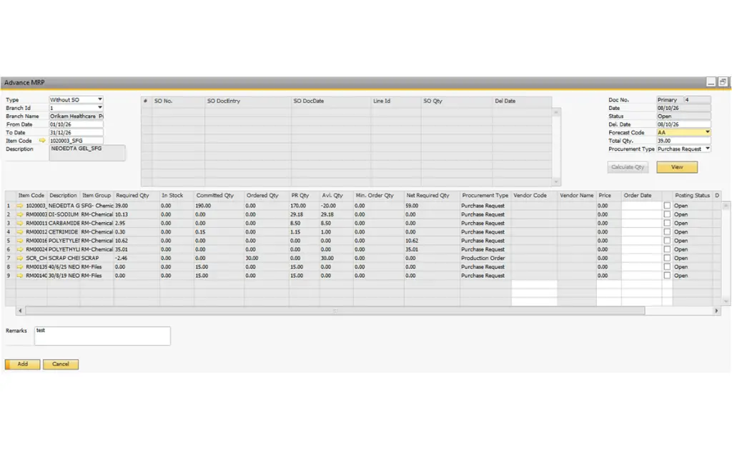Screen dimensions: 732x450
Task: Open link arrow for row 4 CETRIMIDE
Action: pos(20,231)
